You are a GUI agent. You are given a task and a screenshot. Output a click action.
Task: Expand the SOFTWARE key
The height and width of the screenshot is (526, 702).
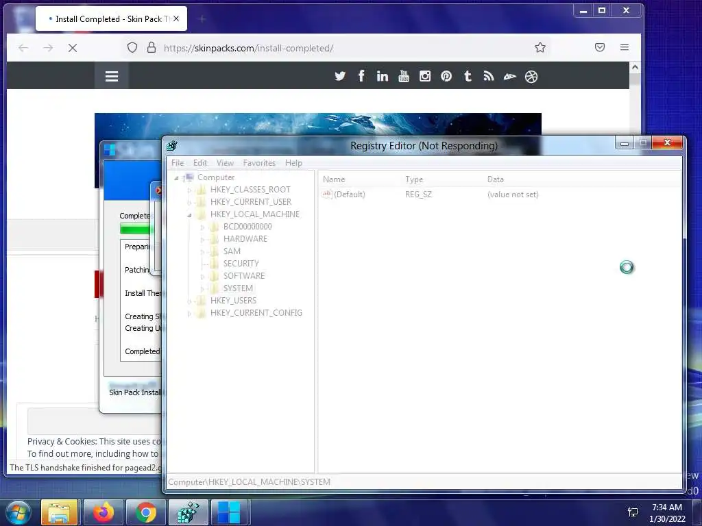202,277
